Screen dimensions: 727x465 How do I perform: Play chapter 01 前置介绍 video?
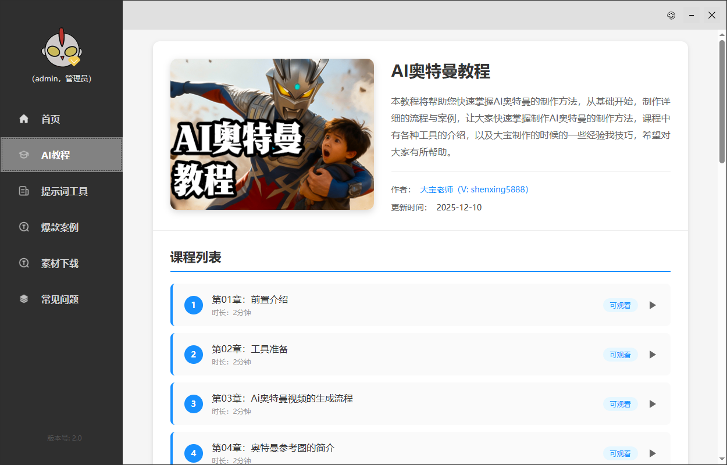[653, 305]
